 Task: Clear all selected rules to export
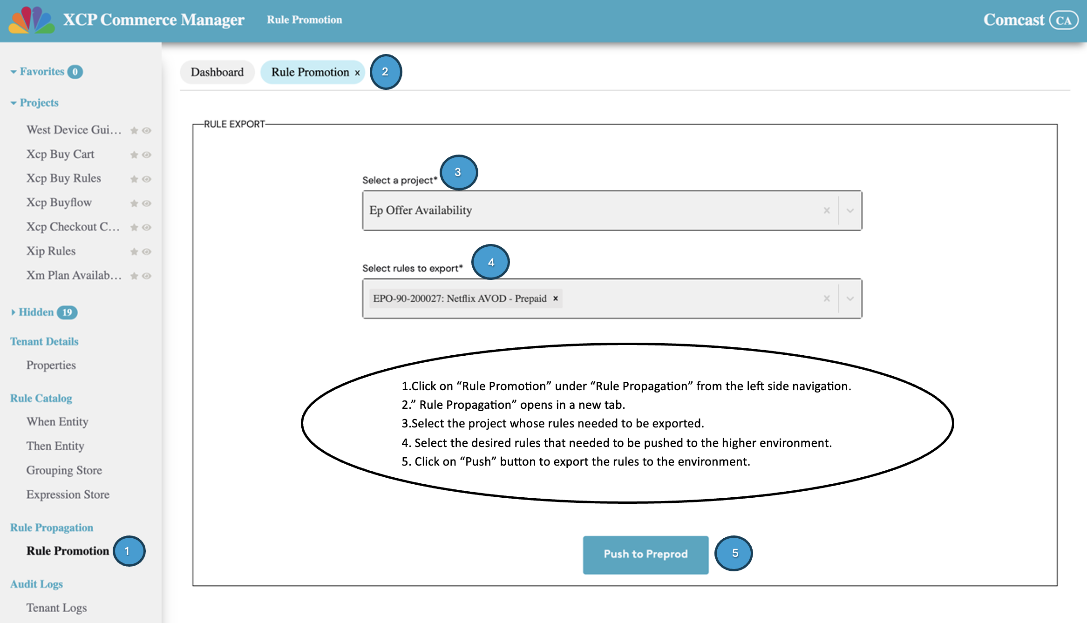click(x=827, y=298)
